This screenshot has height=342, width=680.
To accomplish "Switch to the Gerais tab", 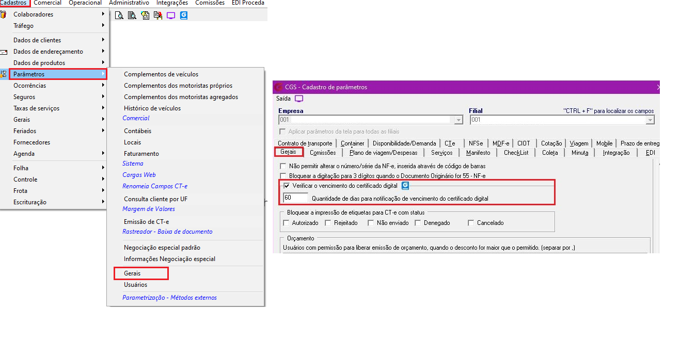I will coord(289,152).
